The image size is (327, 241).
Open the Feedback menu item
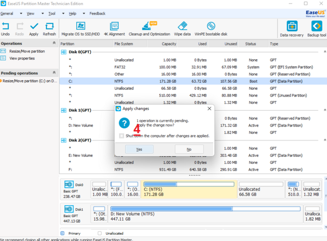click(98, 13)
